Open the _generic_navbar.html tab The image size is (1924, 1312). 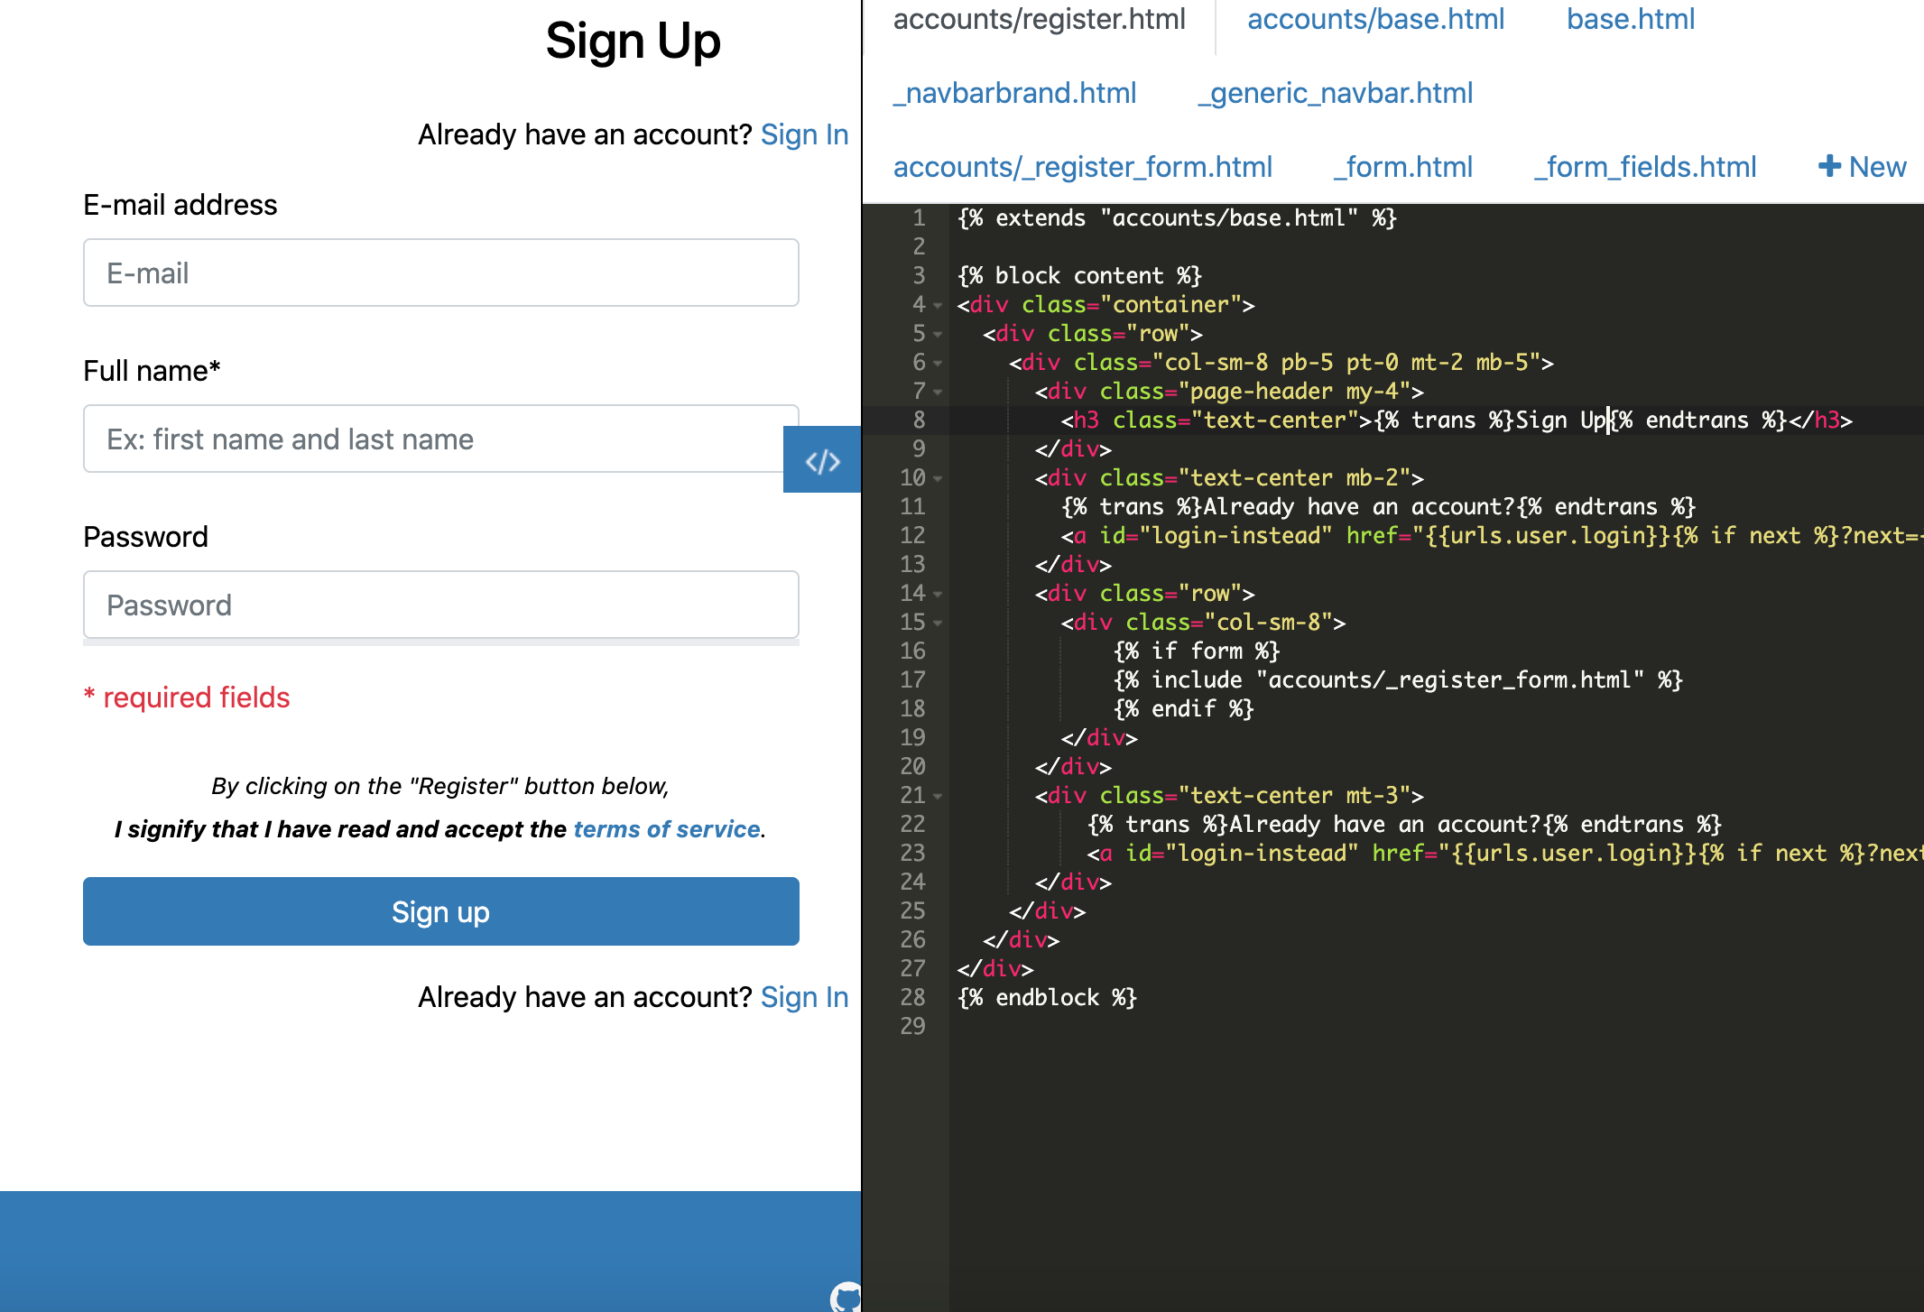[1335, 93]
